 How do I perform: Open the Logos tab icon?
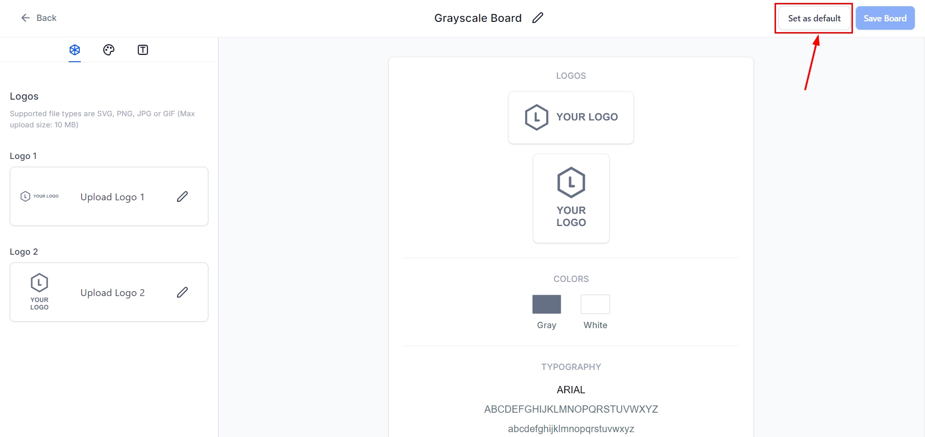[x=74, y=50]
